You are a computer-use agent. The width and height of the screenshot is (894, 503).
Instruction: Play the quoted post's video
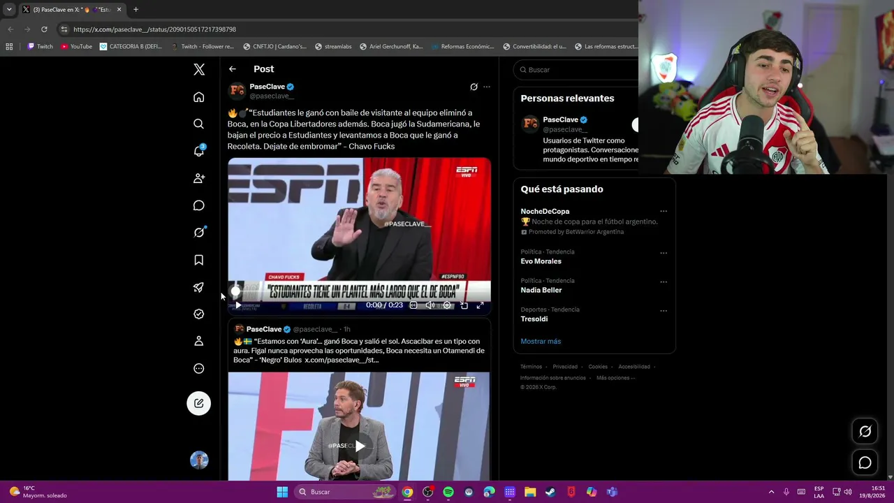(360, 446)
